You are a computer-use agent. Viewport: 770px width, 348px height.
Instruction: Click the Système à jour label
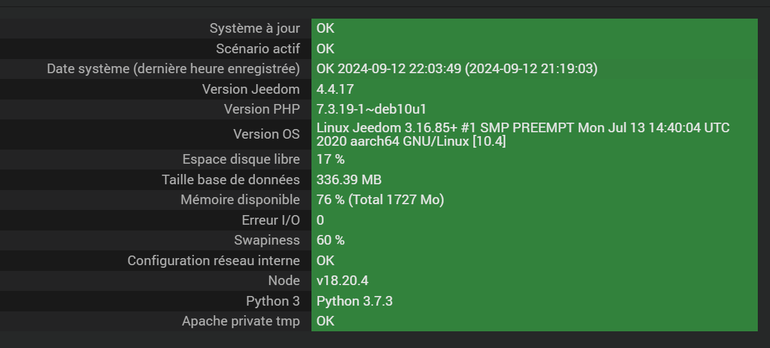(254, 28)
